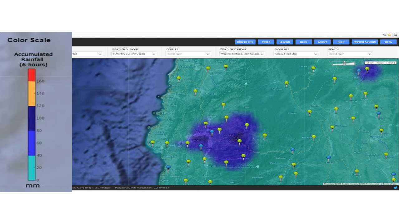
Task: Click the Mount Sicapoo landmark marker
Action: click(x=246, y=84)
